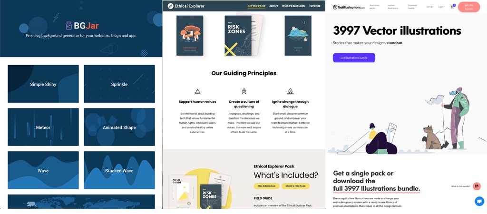Click the red bundle widget icon
Image resolution: width=487 pixels, height=214 pixels.
click(x=477, y=186)
